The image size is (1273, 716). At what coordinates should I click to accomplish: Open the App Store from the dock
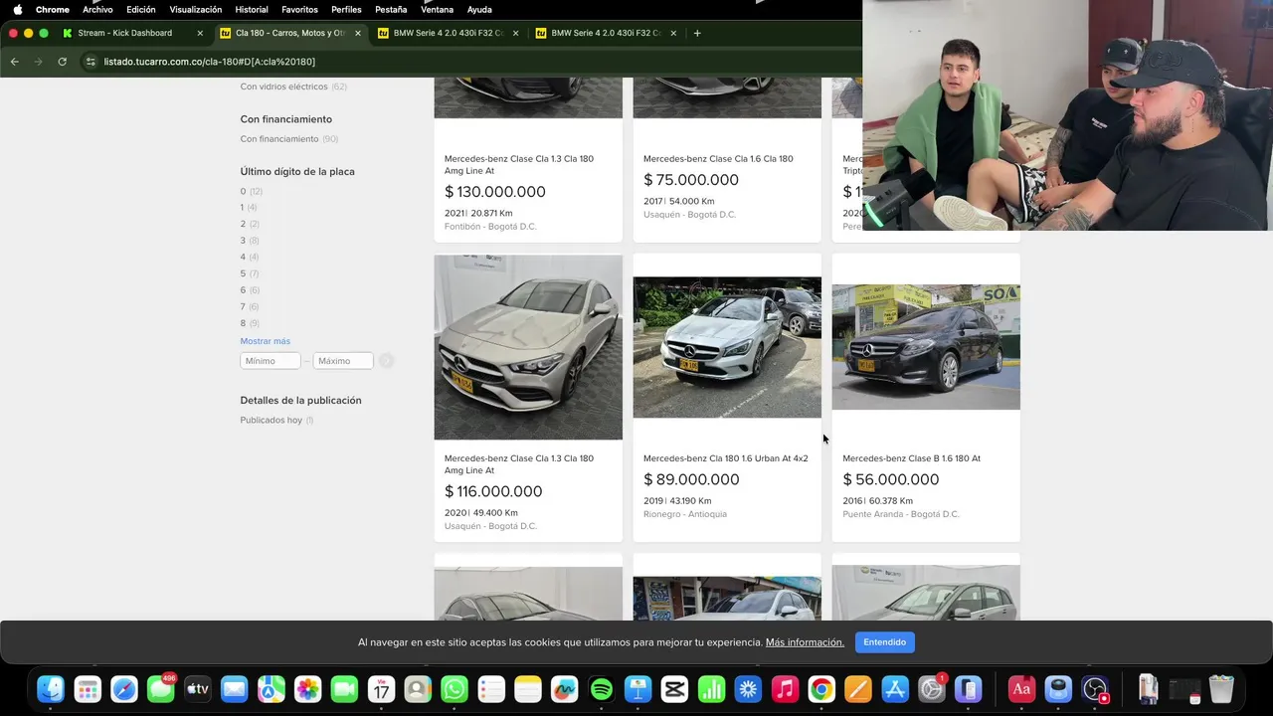[x=895, y=689]
